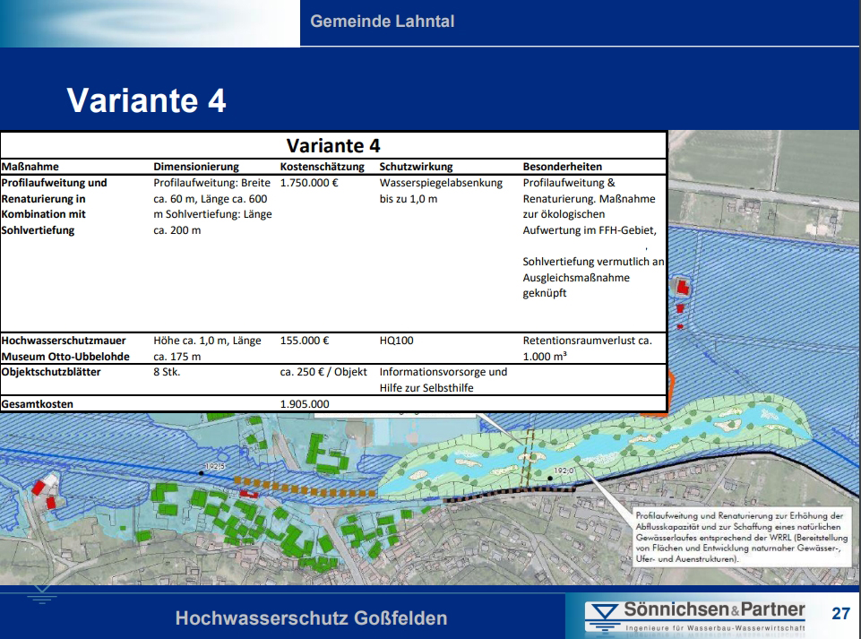The height and width of the screenshot is (639, 861).
Task: Click the Gemeinde Lahntal header text
Action: (x=382, y=21)
